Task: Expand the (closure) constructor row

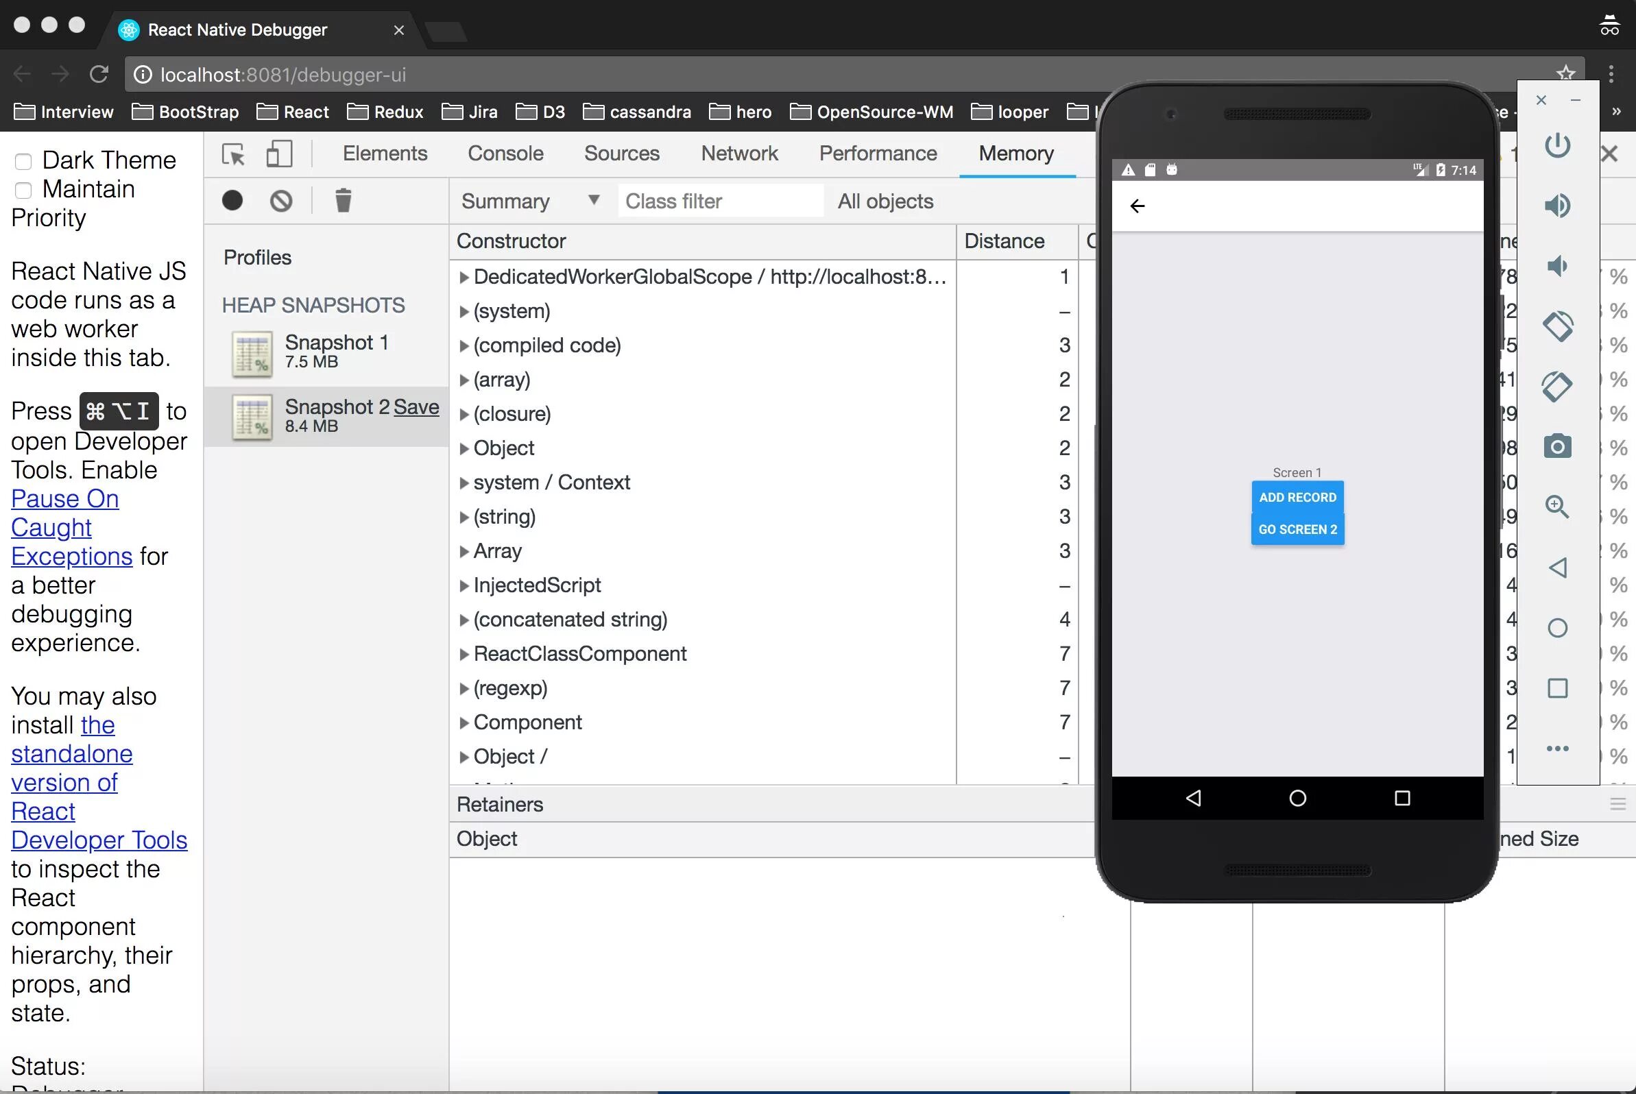Action: coord(464,415)
